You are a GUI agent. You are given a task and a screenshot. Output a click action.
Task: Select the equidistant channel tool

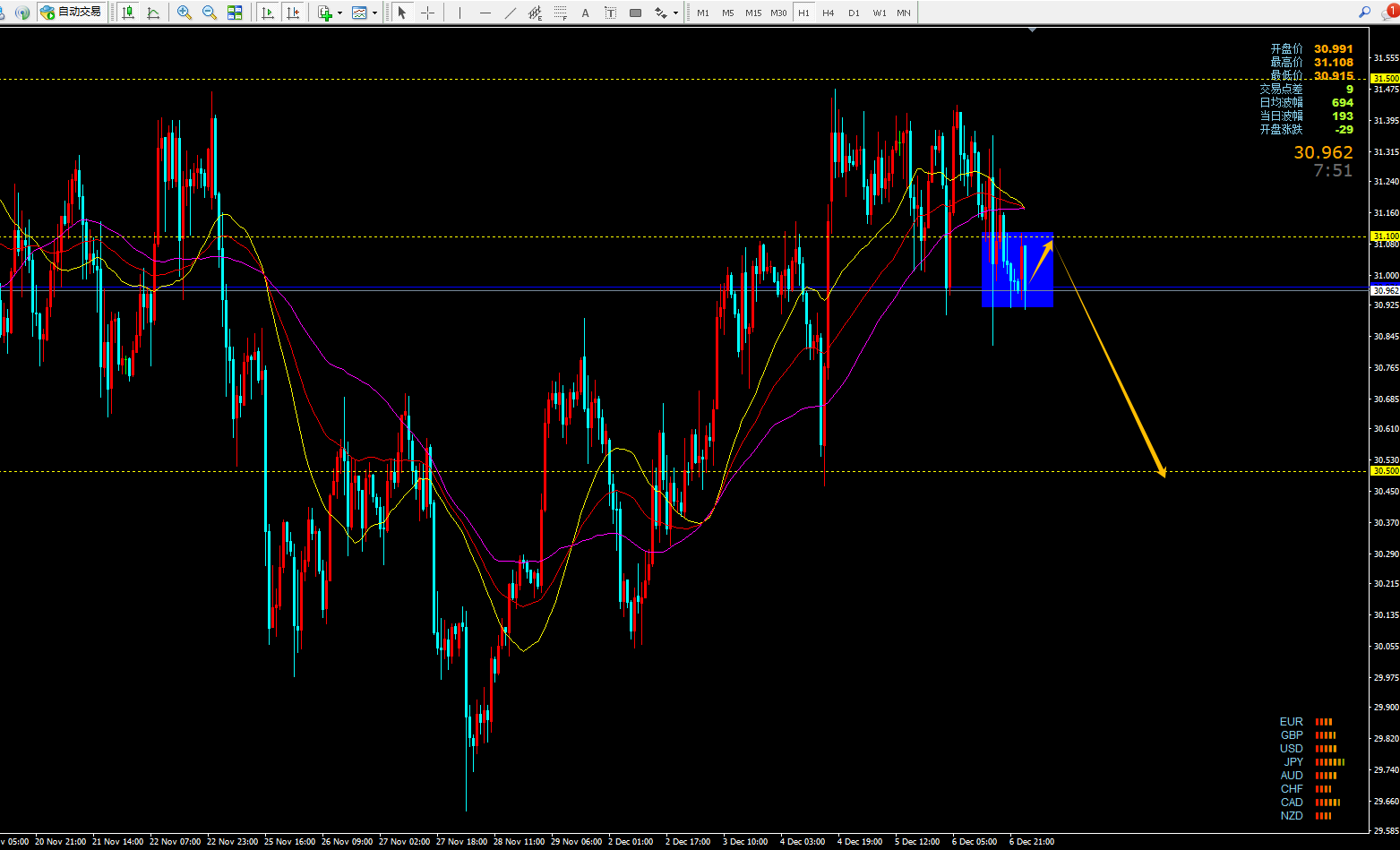pyautogui.click(x=535, y=13)
